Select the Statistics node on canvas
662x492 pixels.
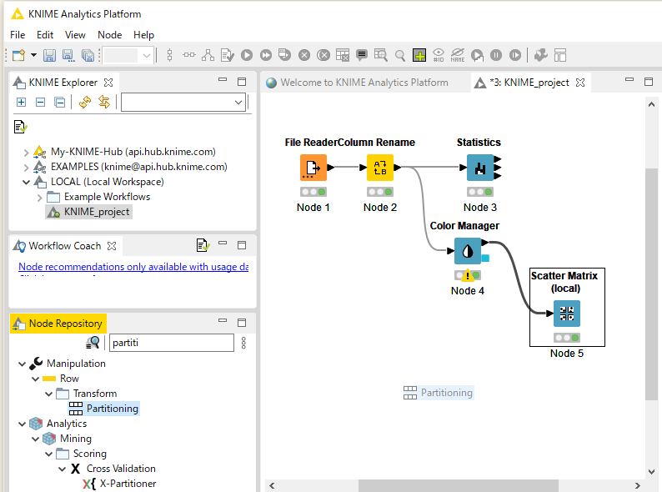tap(480, 168)
